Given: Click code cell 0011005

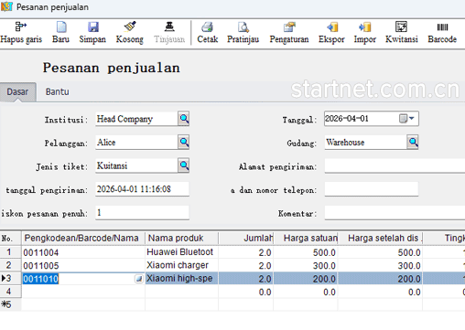Looking at the screenshot, I should [83, 265].
